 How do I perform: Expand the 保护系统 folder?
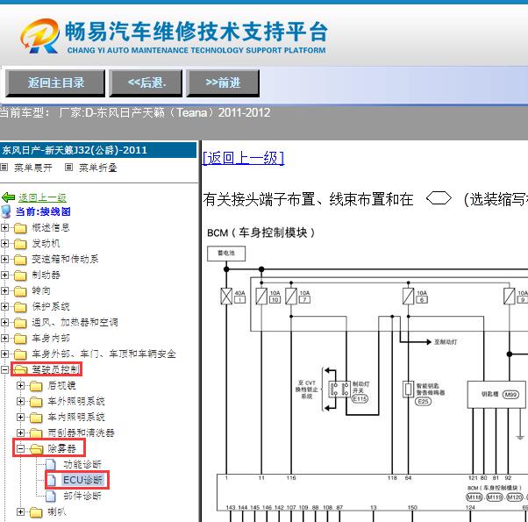[x=4, y=306]
